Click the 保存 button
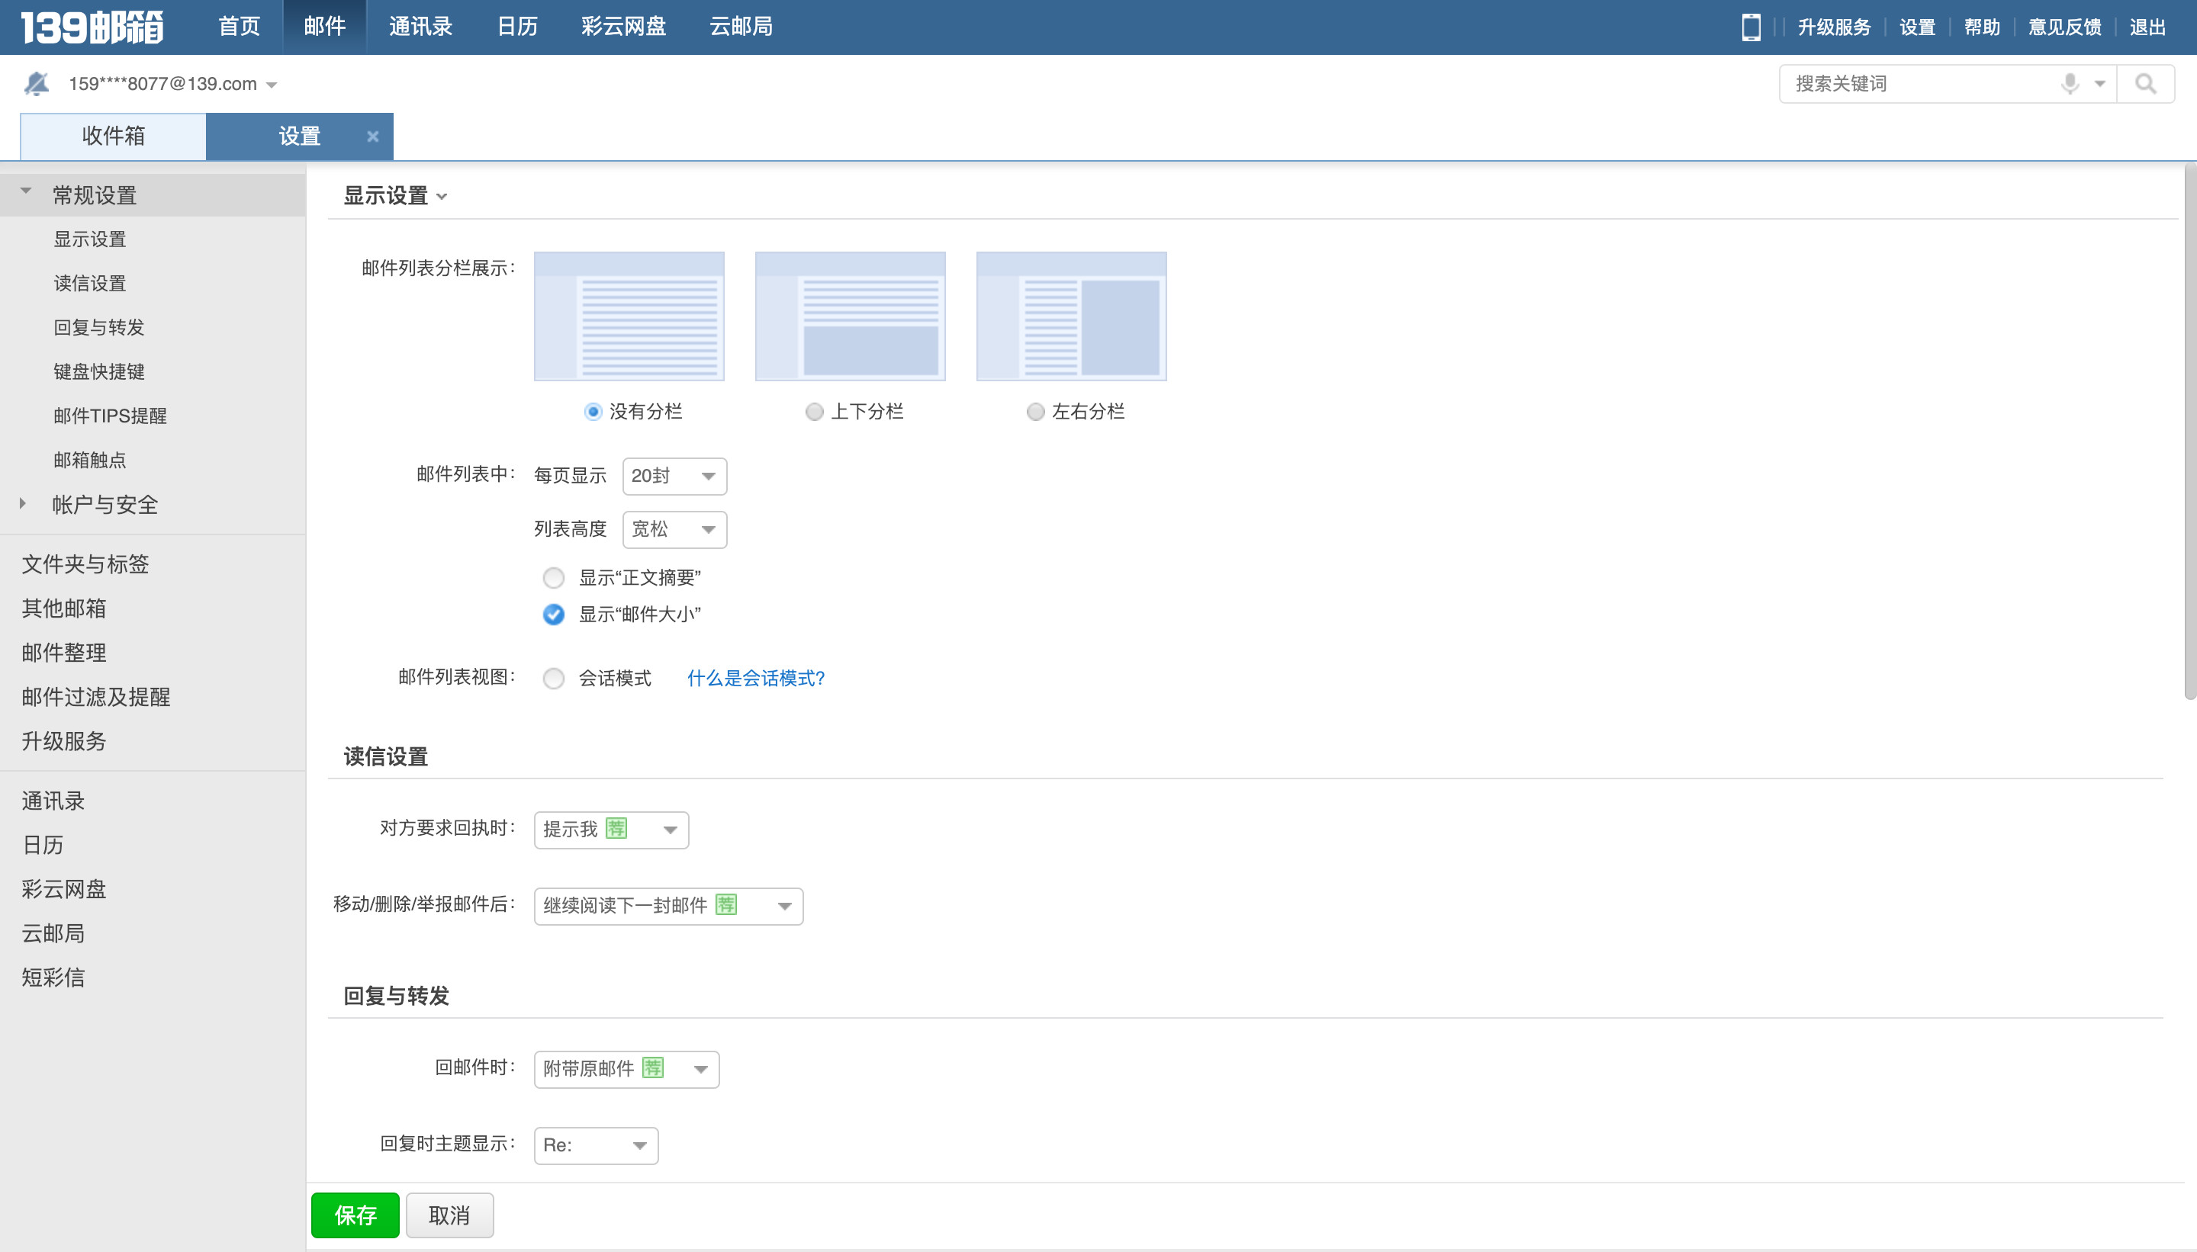Screen dimensions: 2197x1252 pos(355,1214)
